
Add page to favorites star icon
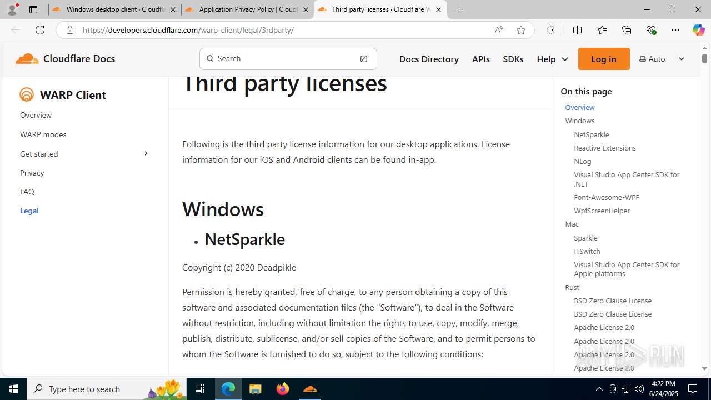(x=521, y=30)
